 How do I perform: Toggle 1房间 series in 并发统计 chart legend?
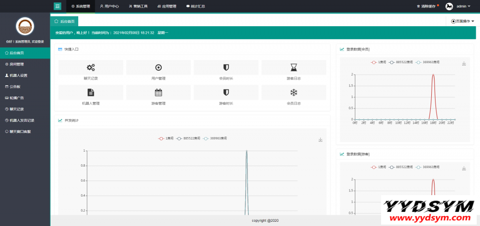click(166, 139)
